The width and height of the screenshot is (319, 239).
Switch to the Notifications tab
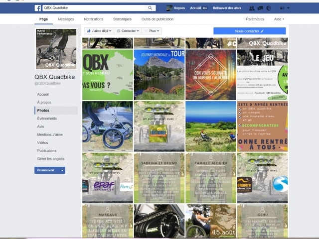[x=94, y=19]
